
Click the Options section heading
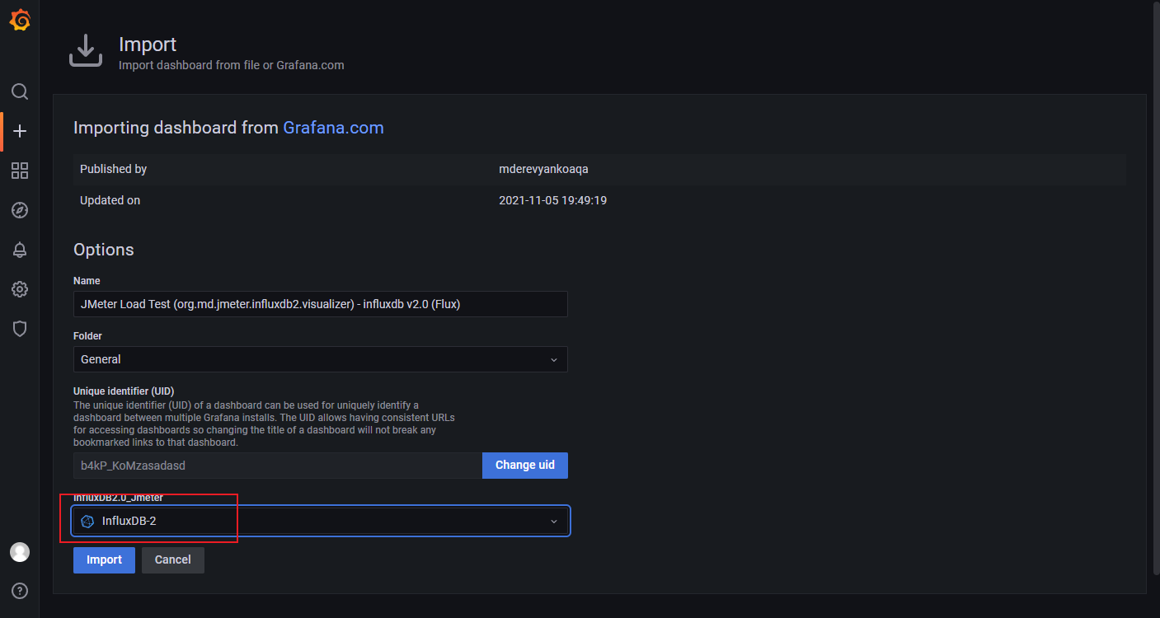pyautogui.click(x=104, y=250)
